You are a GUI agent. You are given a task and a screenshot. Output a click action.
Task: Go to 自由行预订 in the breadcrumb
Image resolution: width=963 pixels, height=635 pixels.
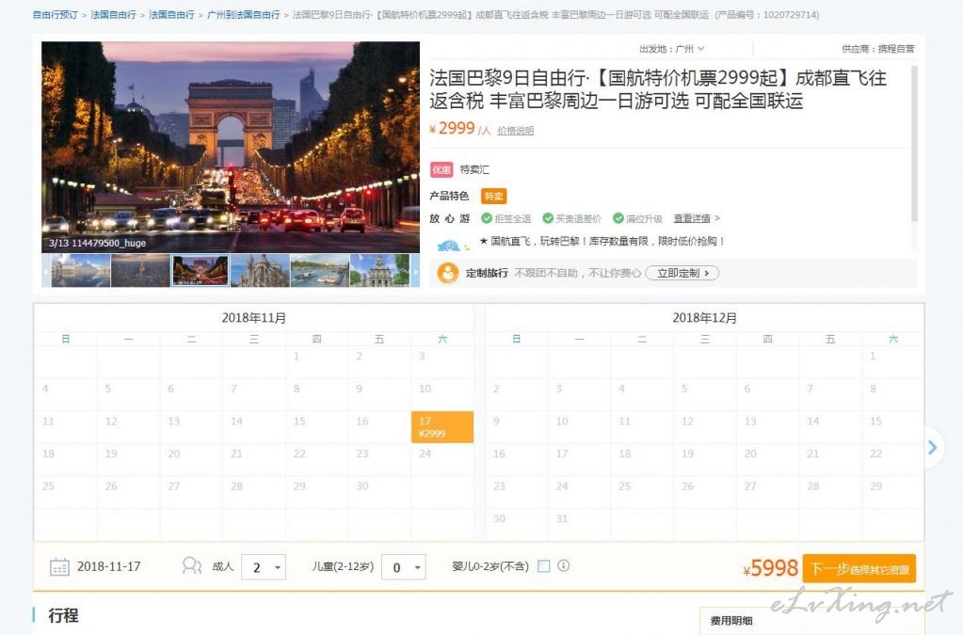click(x=56, y=15)
